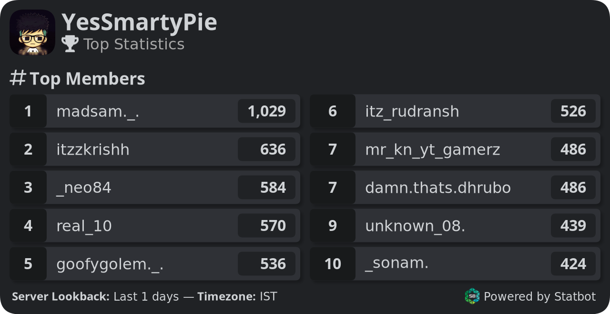This screenshot has width=610, height=314.
Task: Click the hash icon before Top Members
Action: point(18,78)
